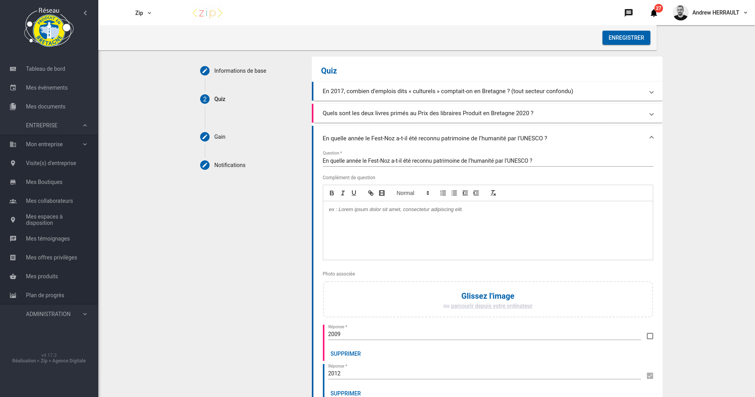Apply bold formatting in the question editor

331,193
